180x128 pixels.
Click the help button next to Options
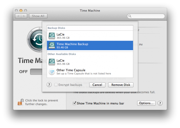(x=160, y=103)
